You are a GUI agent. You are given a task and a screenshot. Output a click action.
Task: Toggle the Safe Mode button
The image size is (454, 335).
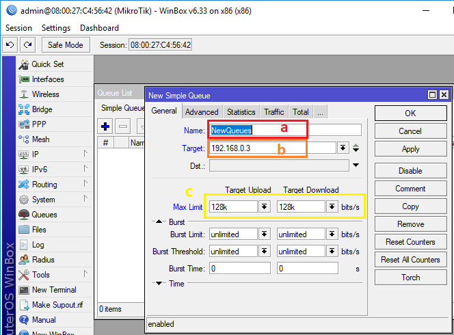pos(66,45)
